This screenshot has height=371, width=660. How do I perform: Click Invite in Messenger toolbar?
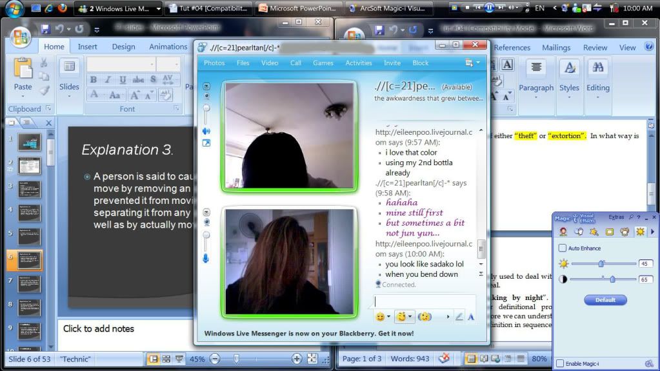tap(392, 63)
